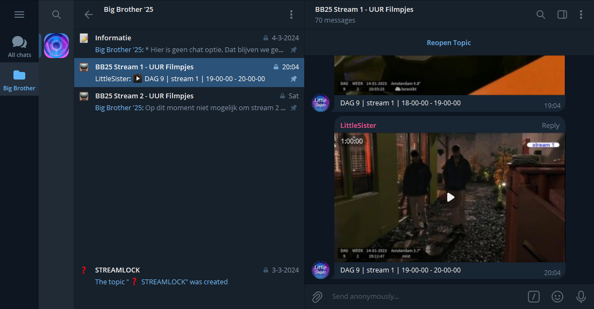Open the STREAMLOCK topic
The width and height of the screenshot is (594, 309).
189,276
